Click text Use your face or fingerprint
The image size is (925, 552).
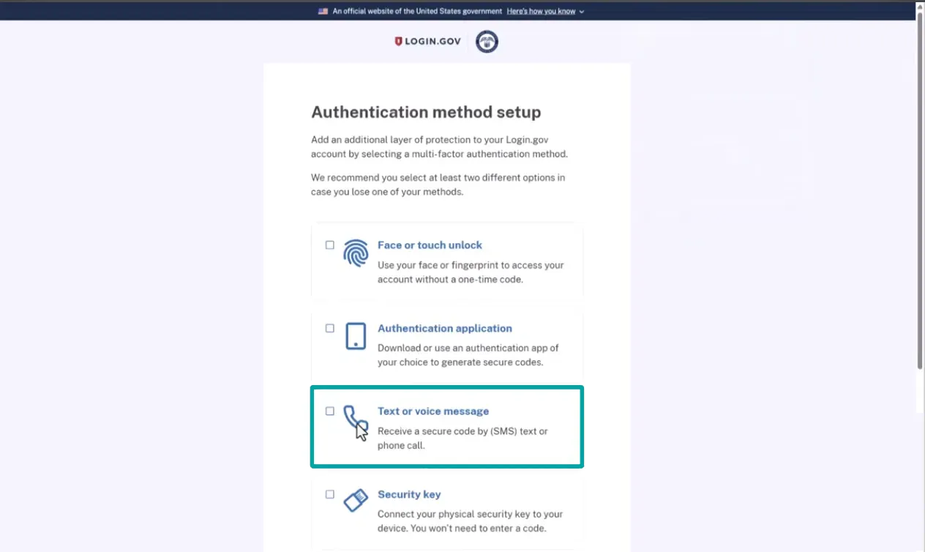pos(471,272)
